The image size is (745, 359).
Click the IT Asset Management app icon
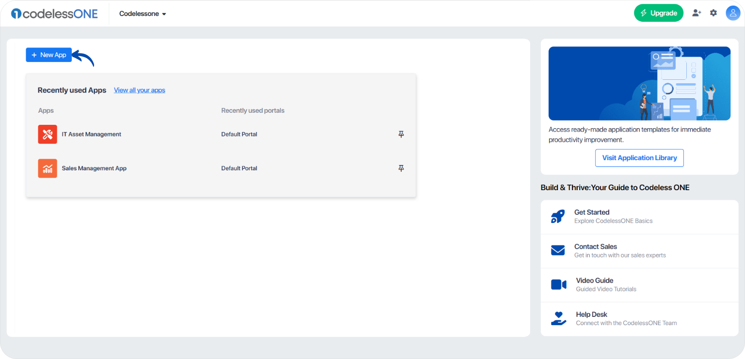click(x=48, y=134)
